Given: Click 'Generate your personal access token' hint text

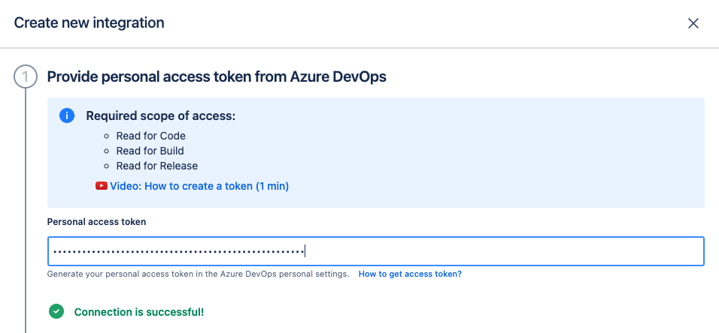Looking at the screenshot, I should (198, 274).
